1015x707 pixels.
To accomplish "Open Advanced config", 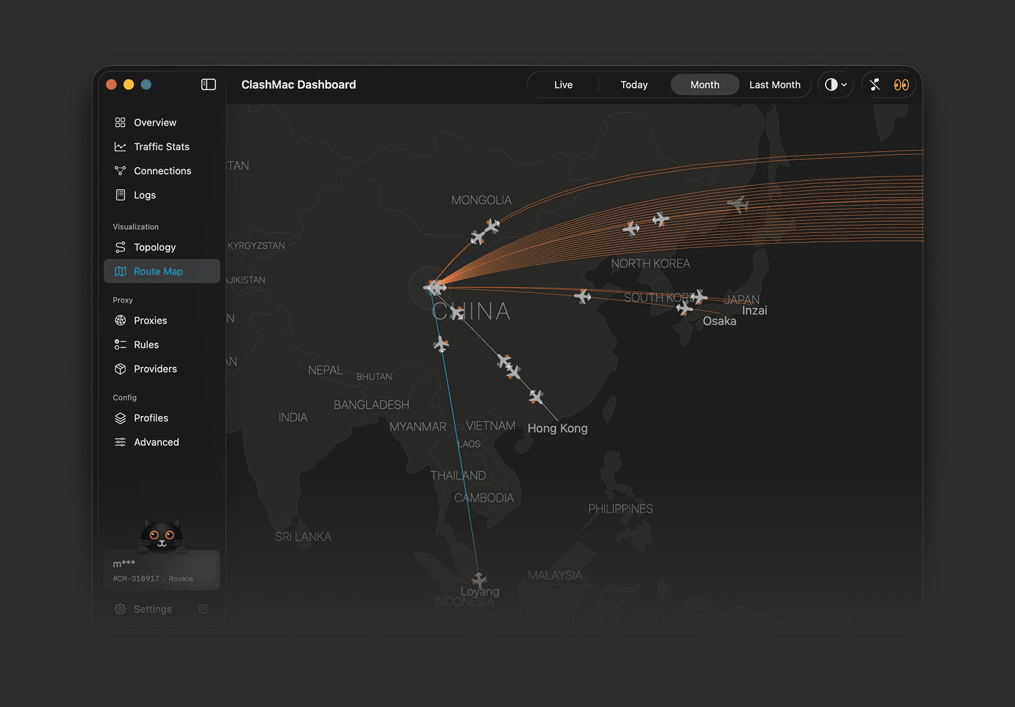I will (x=162, y=442).
